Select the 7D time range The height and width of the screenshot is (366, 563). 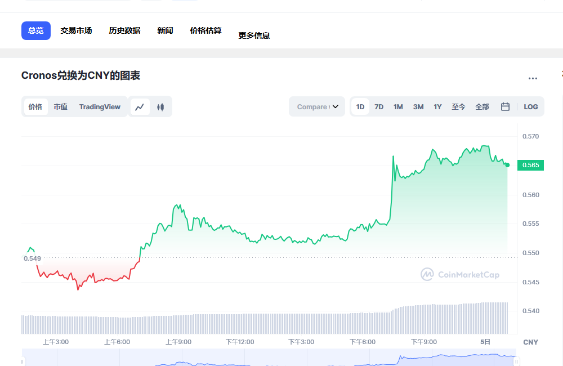(379, 106)
